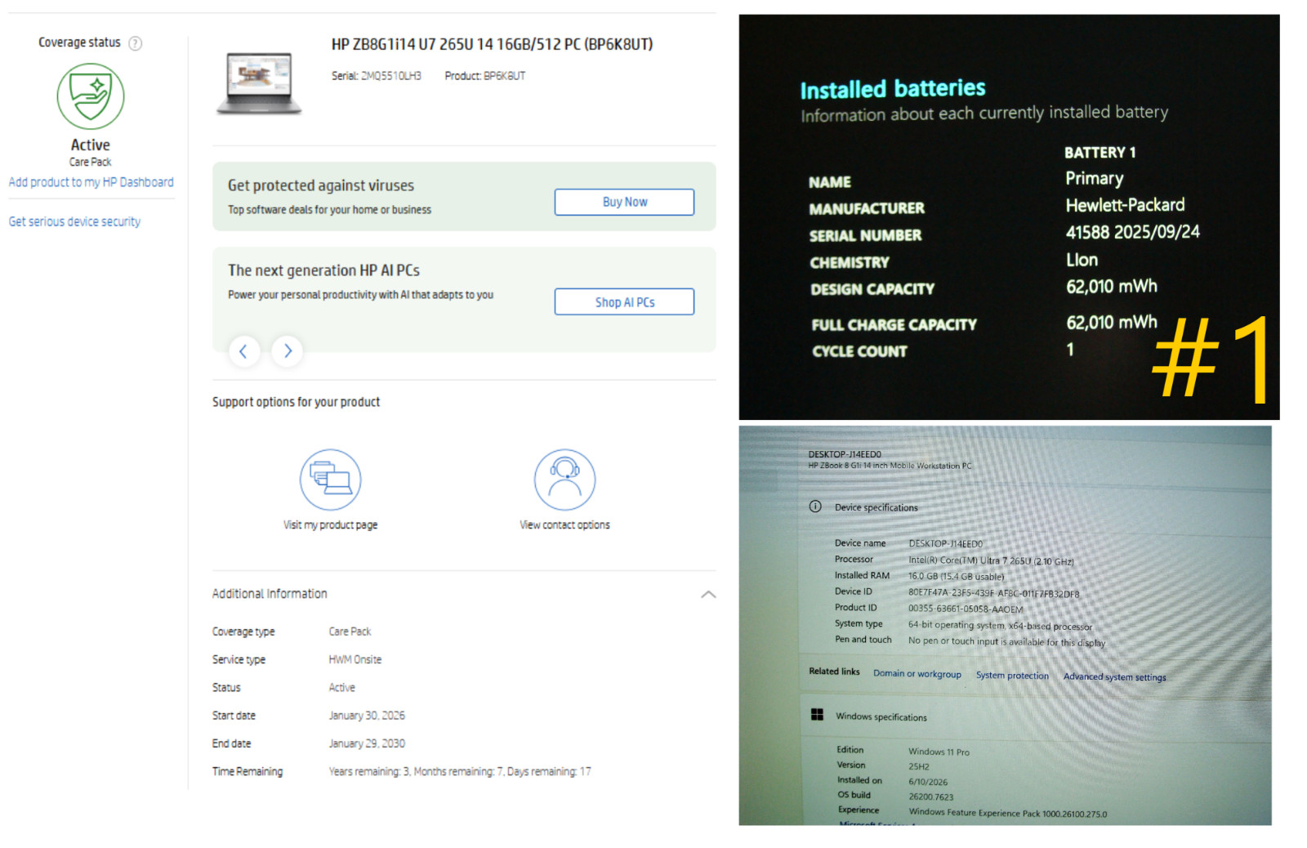Screen dimensions: 1307x848
Task: Click the Pen and touch value text
Action: (1006, 642)
